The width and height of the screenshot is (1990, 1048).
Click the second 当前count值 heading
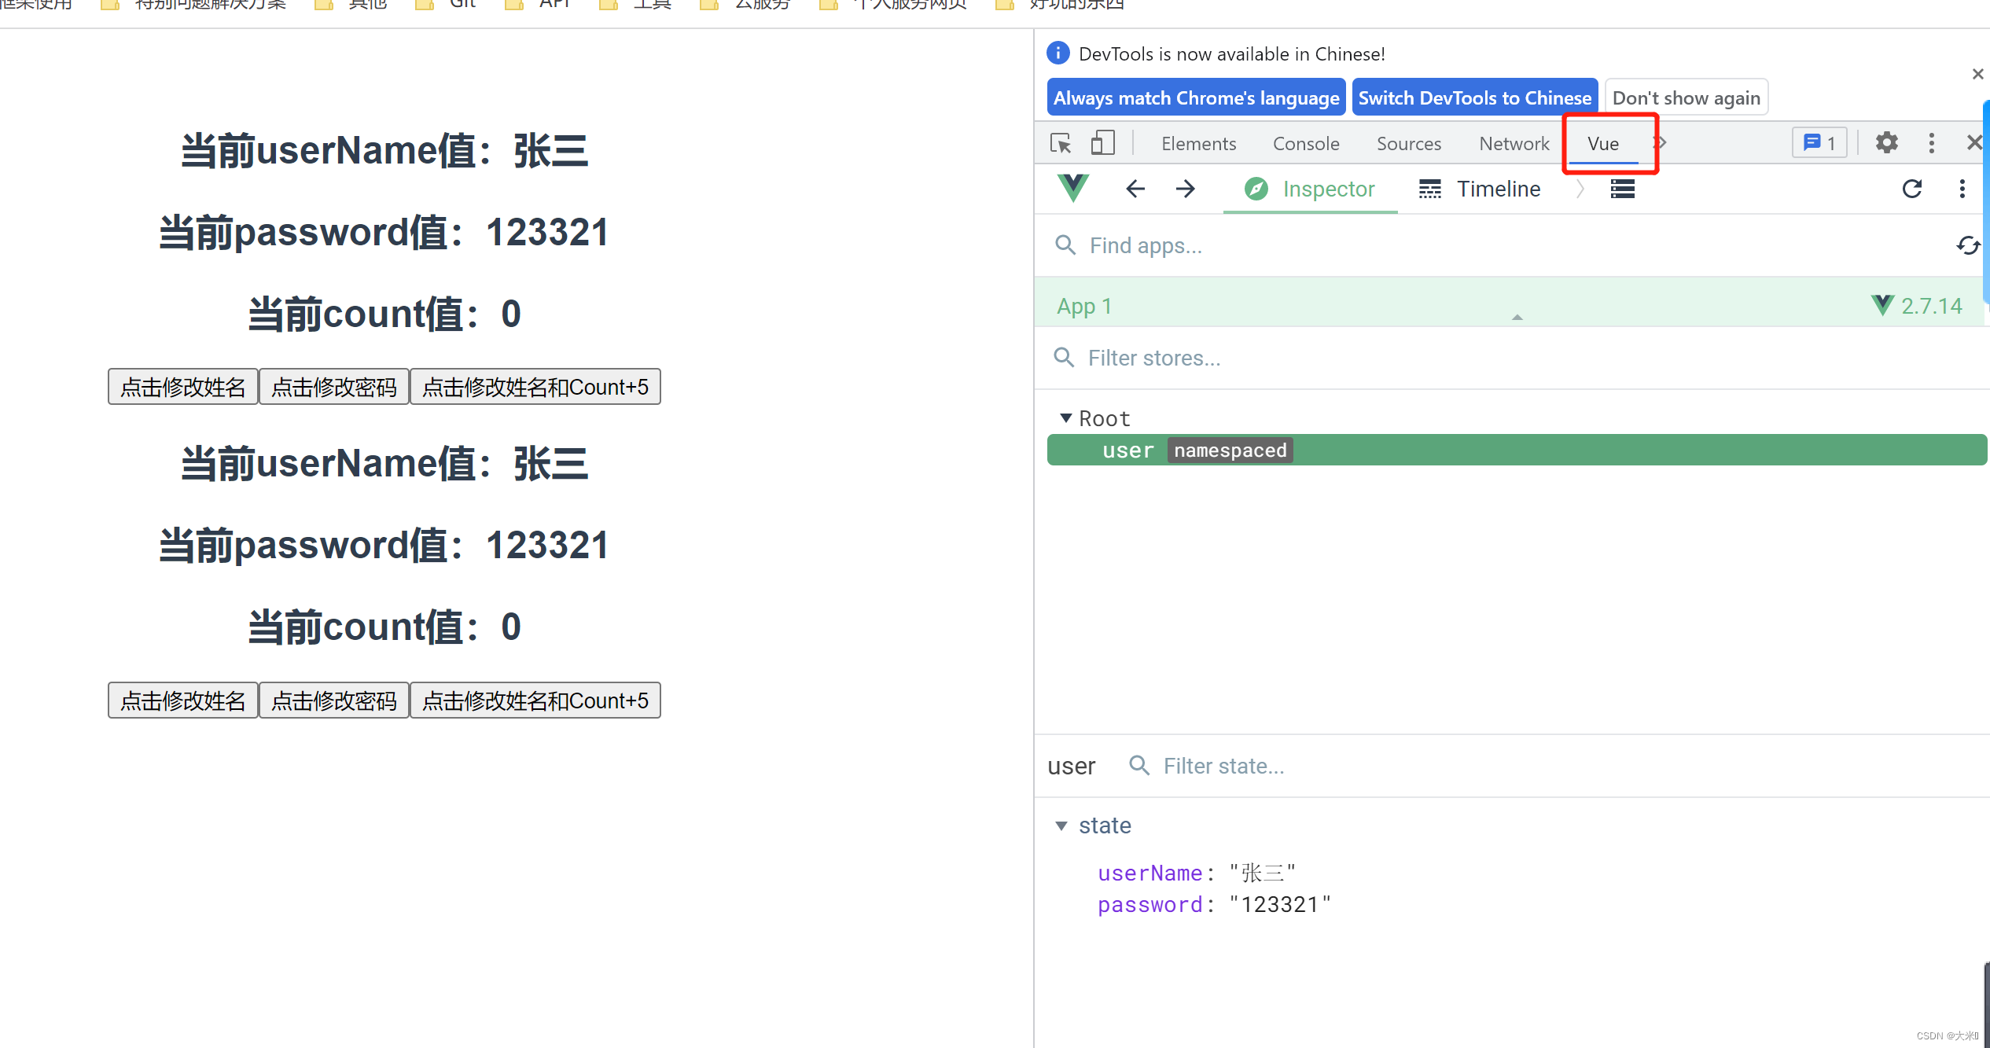[x=384, y=627]
